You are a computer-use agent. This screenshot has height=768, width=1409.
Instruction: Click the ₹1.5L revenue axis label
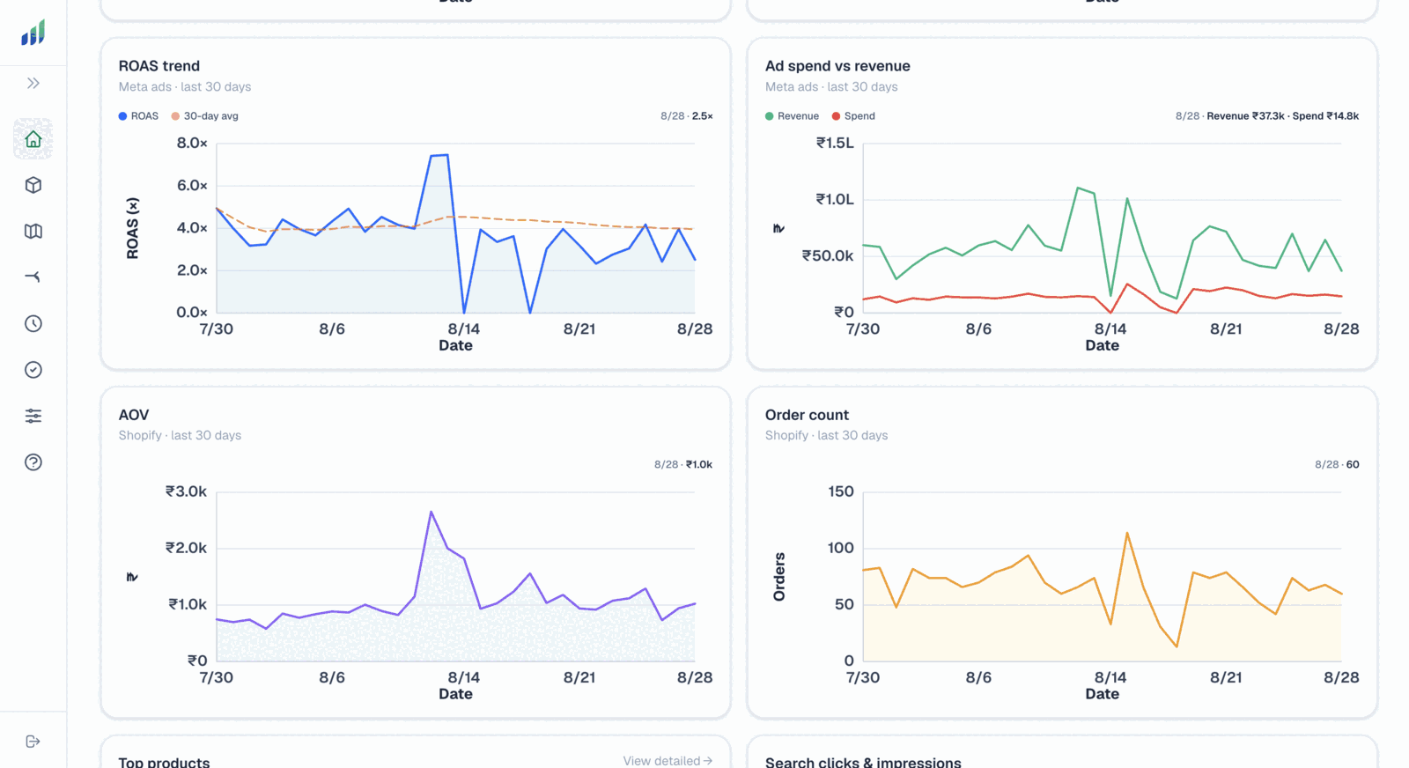(835, 143)
